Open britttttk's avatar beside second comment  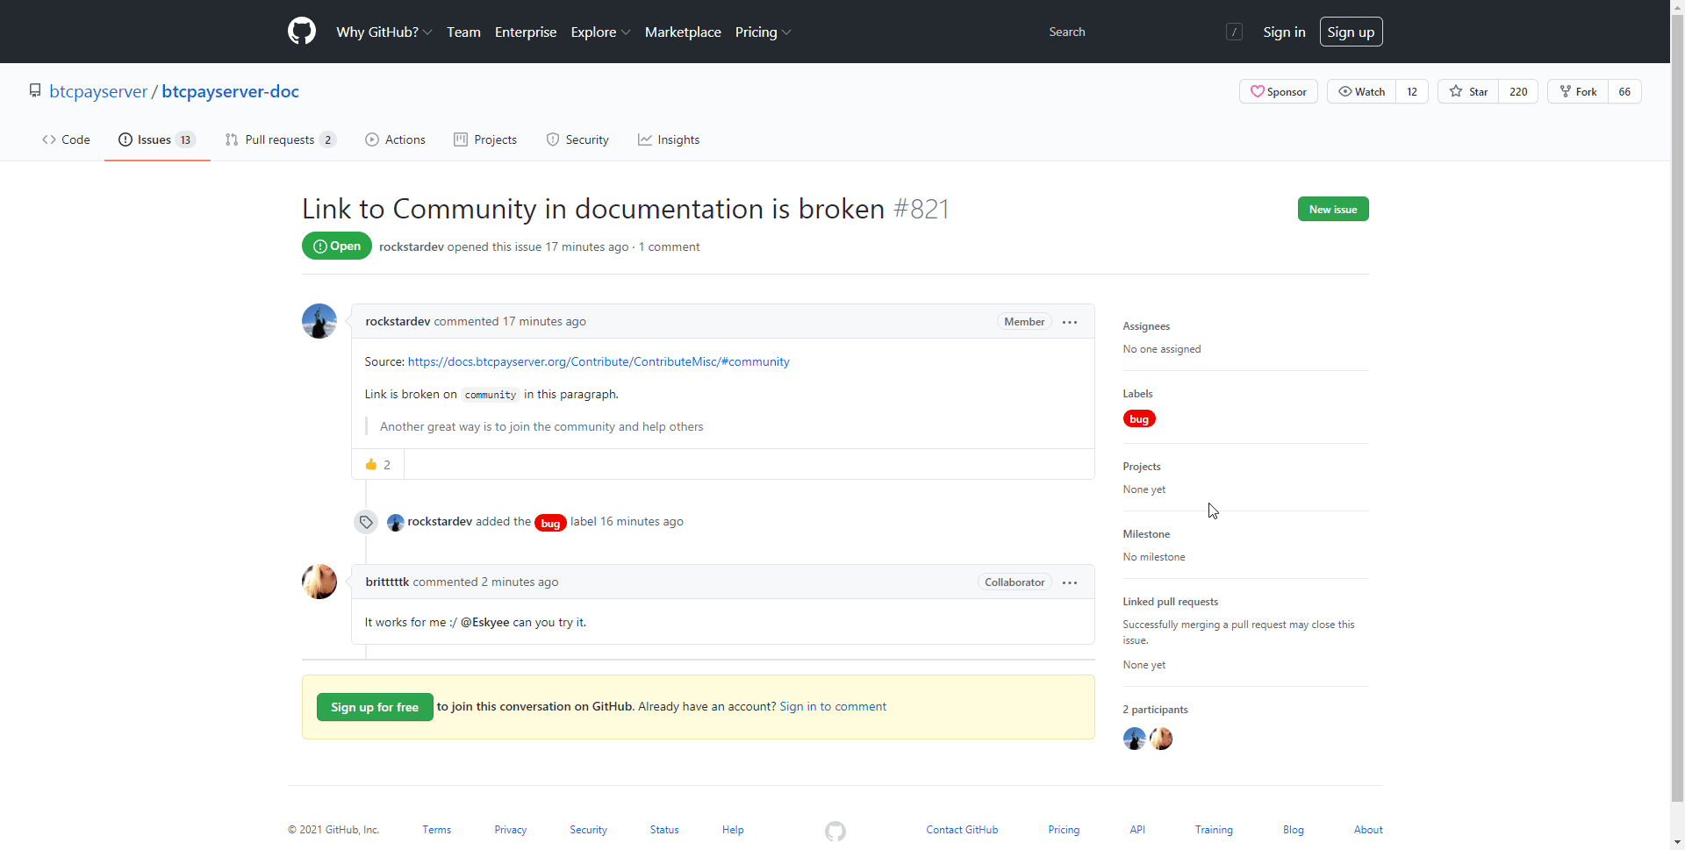(319, 582)
